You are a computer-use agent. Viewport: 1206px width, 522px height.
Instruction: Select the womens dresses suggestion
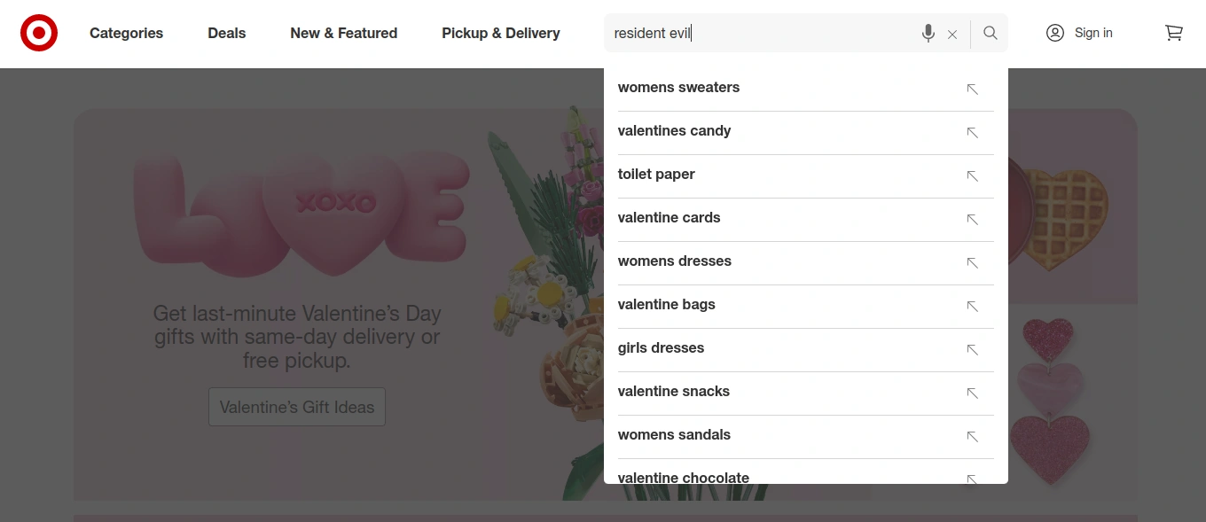coord(674,261)
